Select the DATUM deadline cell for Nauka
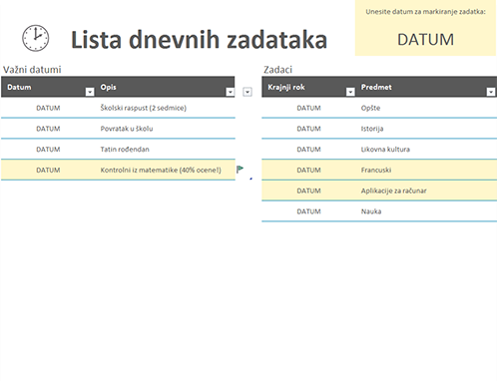Viewport: 497px width, 381px height. [308, 211]
